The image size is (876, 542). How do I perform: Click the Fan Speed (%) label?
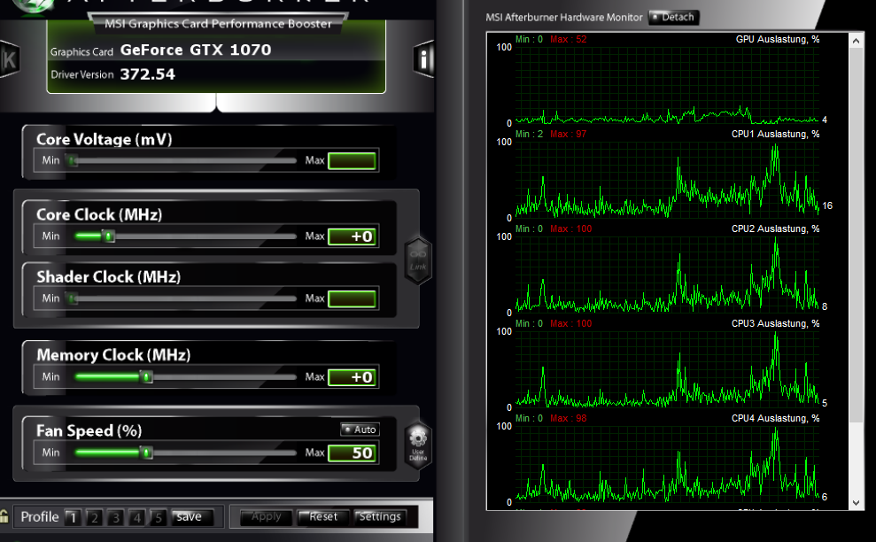pos(89,430)
